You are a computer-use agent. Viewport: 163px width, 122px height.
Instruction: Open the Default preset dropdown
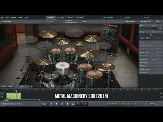pyautogui.click(x=132, y=18)
